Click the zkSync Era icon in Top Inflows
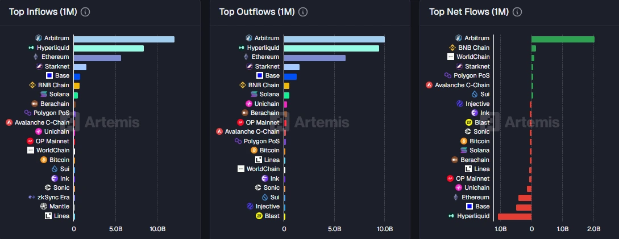 (32, 197)
